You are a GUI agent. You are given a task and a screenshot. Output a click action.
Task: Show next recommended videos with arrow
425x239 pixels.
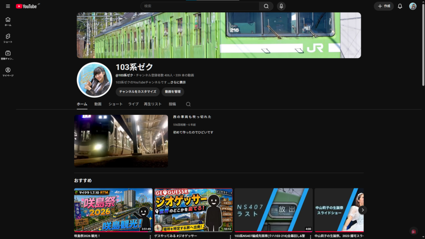[x=362, y=210]
